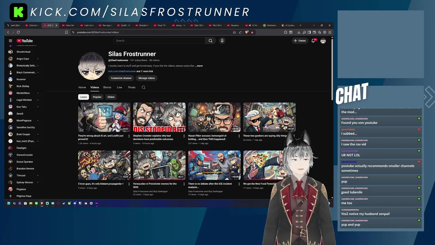Open File Explorer from the taskbar
This screenshot has height=245, width=435.
coord(31,203)
